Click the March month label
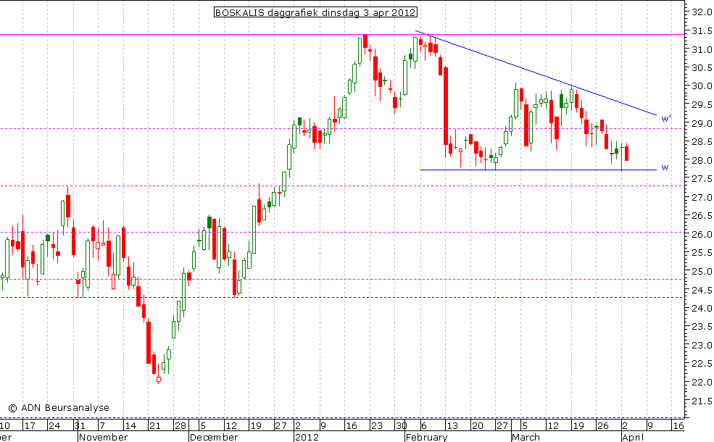 (x=526, y=437)
